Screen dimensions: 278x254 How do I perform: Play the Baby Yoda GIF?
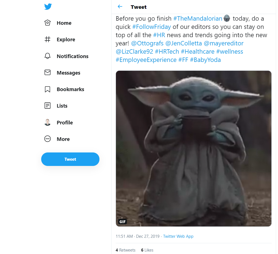[x=193, y=149]
